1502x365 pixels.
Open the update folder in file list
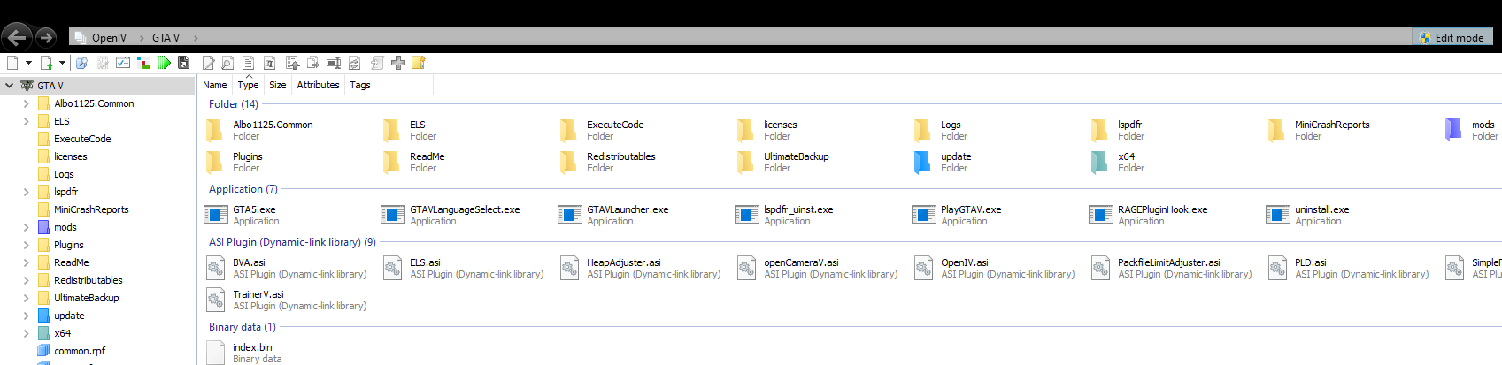click(955, 157)
